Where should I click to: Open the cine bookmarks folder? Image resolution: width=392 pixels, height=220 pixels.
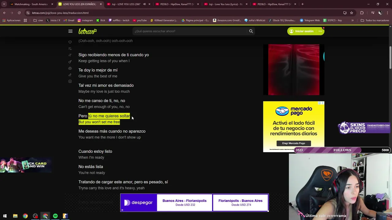tap(38, 20)
